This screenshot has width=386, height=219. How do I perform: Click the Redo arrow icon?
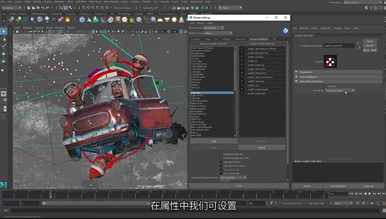click(47, 8)
